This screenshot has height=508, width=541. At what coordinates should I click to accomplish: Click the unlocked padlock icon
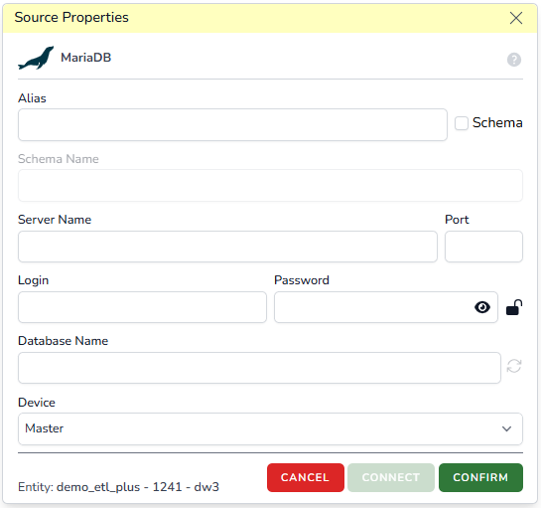pyautogui.click(x=514, y=307)
